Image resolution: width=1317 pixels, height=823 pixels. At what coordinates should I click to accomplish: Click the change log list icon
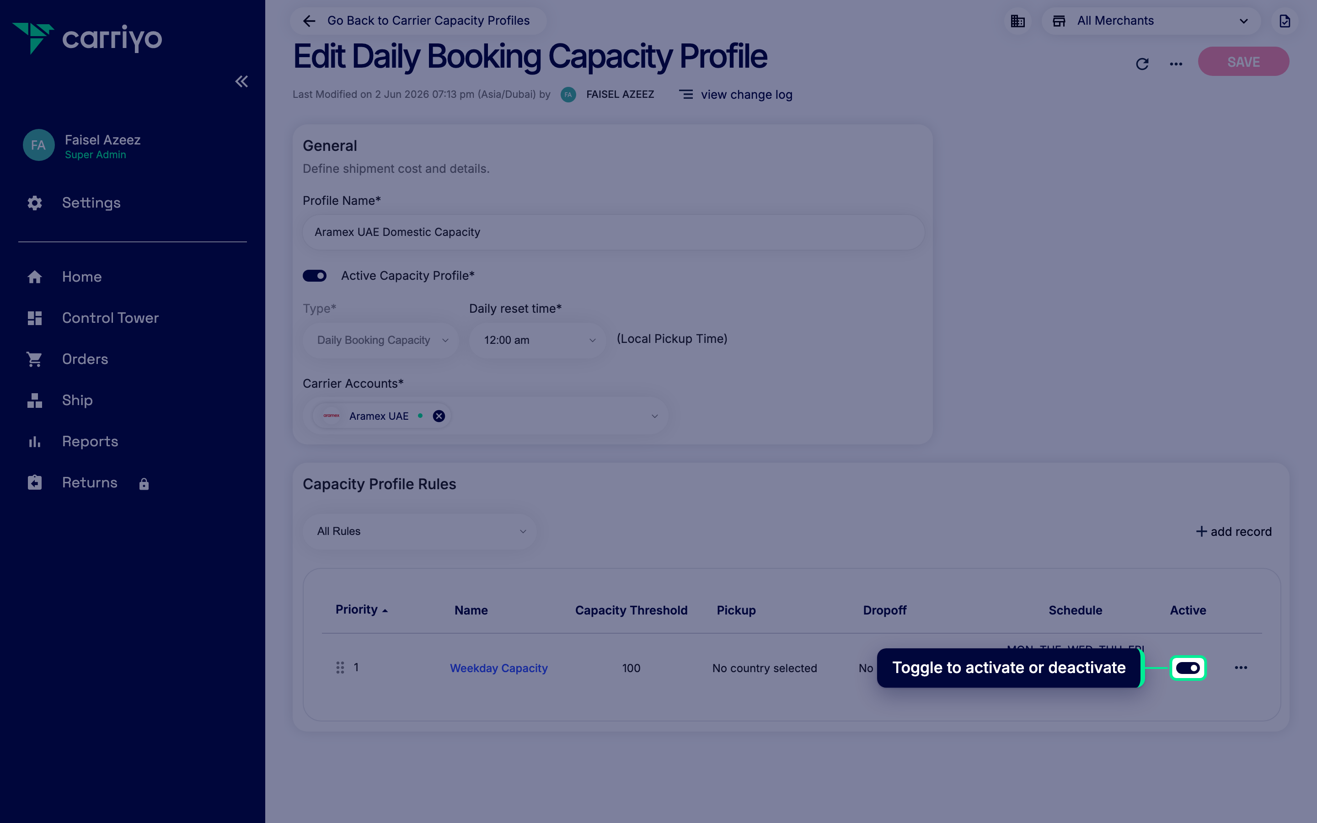tap(686, 95)
